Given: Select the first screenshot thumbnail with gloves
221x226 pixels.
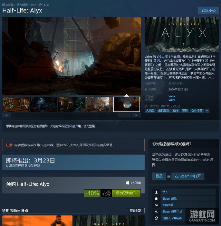Looking at the screenshot, I should coord(16,104).
